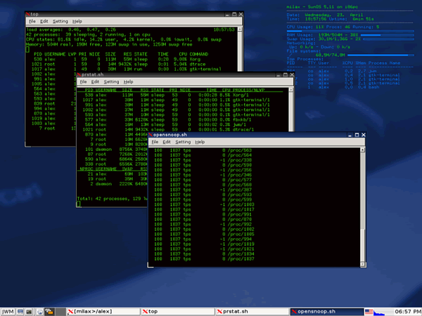The height and width of the screenshot is (316, 422).
Task: Open File menu in prstat.sh window
Action: pyautogui.click(x=83, y=81)
